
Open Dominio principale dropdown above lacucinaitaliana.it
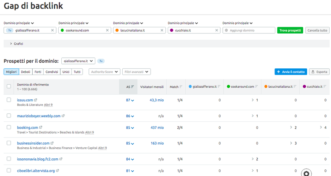(128, 23)
